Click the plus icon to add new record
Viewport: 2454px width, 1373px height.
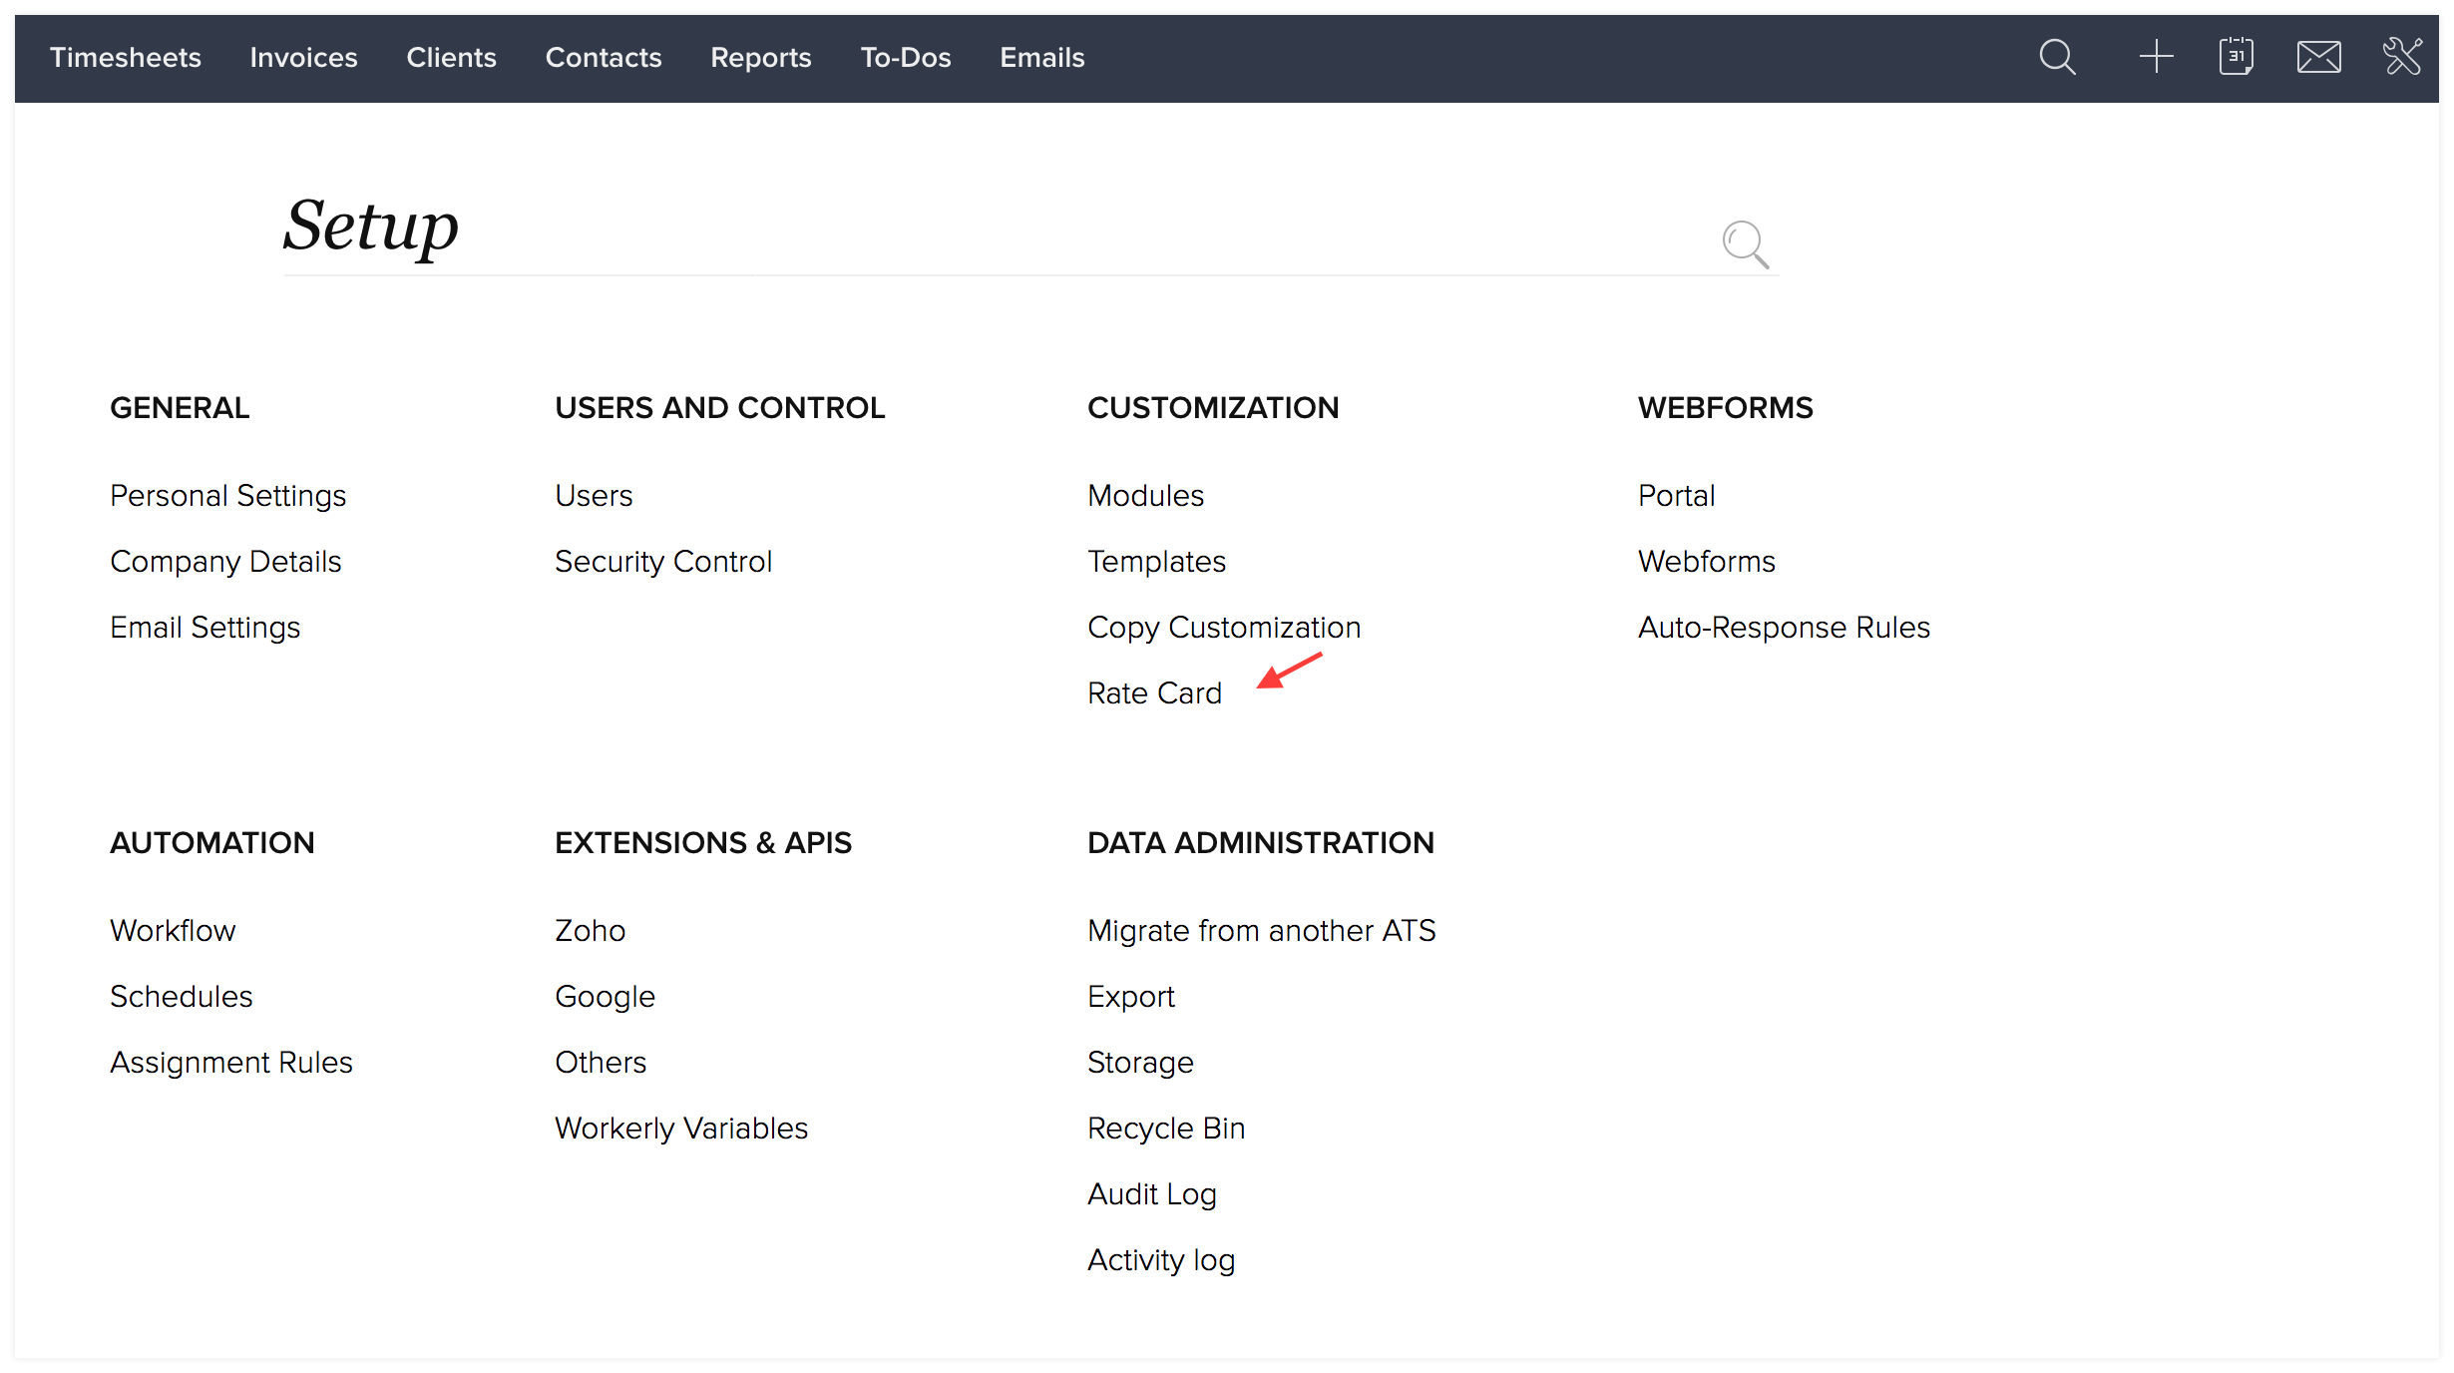2156,57
